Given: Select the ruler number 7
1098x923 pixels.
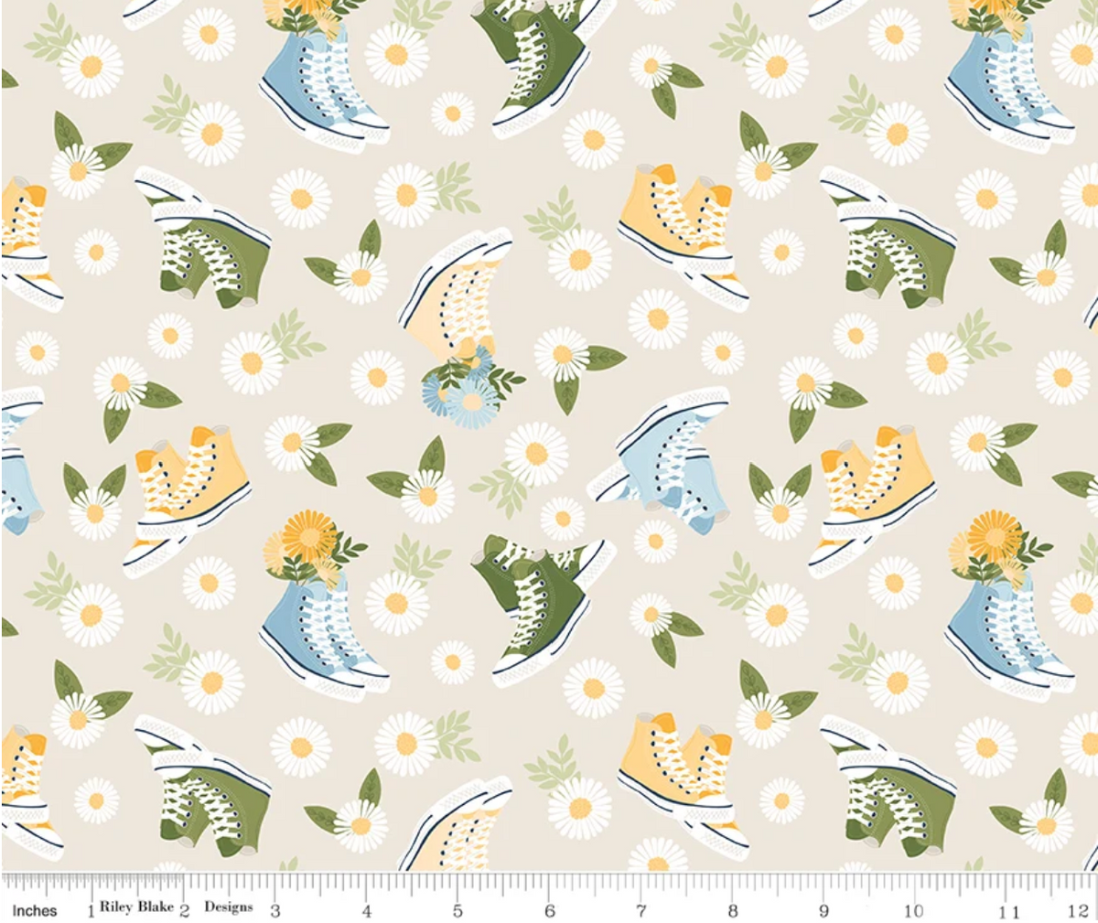Looking at the screenshot, I should click(641, 912).
